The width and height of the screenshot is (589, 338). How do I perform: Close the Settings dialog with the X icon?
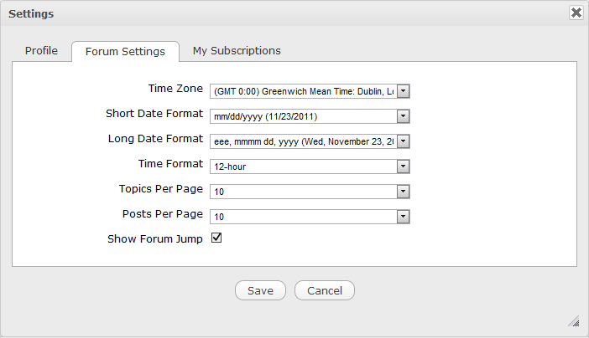coord(576,13)
